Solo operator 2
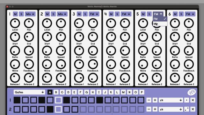This screenshot has height=115, width=204. [x=53, y=14]
